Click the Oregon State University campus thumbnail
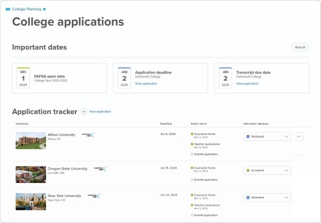This screenshot has width=321, height=223. pyautogui.click(x=30, y=174)
